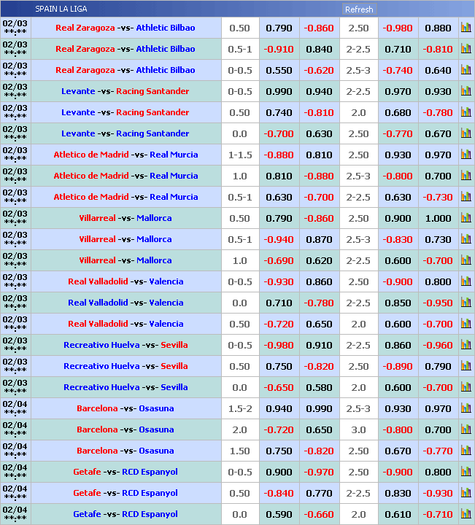
Task: Open chart icon for Barcelona 2.0 handicap row
Action: (466, 429)
